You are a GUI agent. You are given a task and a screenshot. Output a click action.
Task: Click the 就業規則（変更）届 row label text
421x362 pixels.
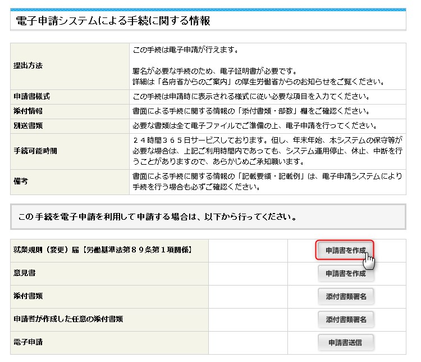coord(103,250)
